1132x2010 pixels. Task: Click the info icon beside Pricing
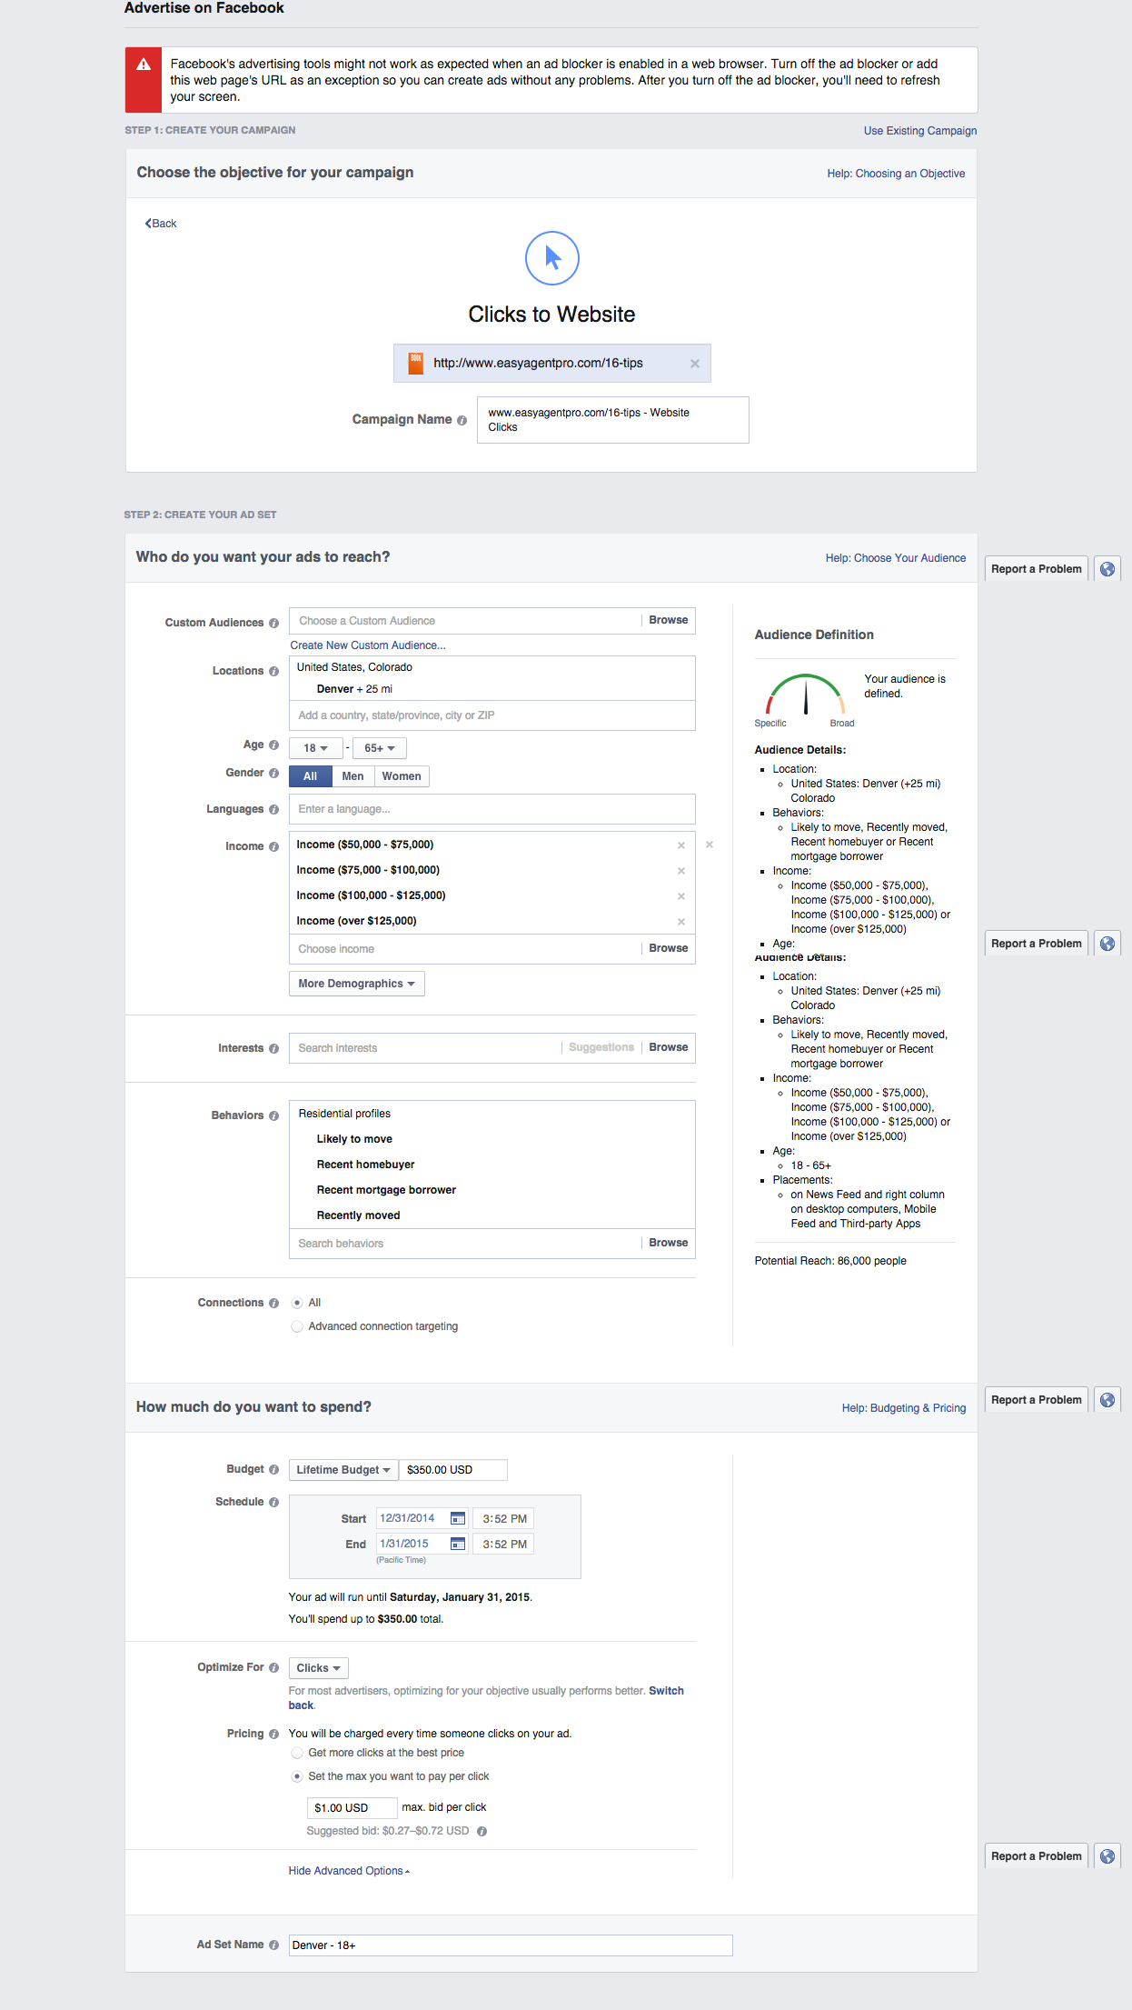click(273, 1734)
